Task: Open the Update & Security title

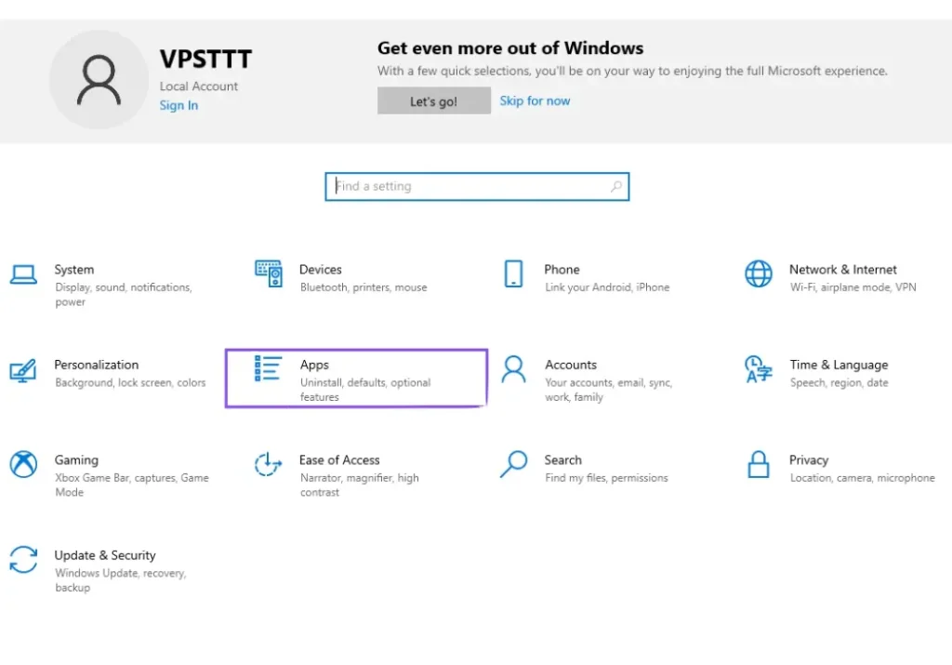Action: click(x=105, y=555)
